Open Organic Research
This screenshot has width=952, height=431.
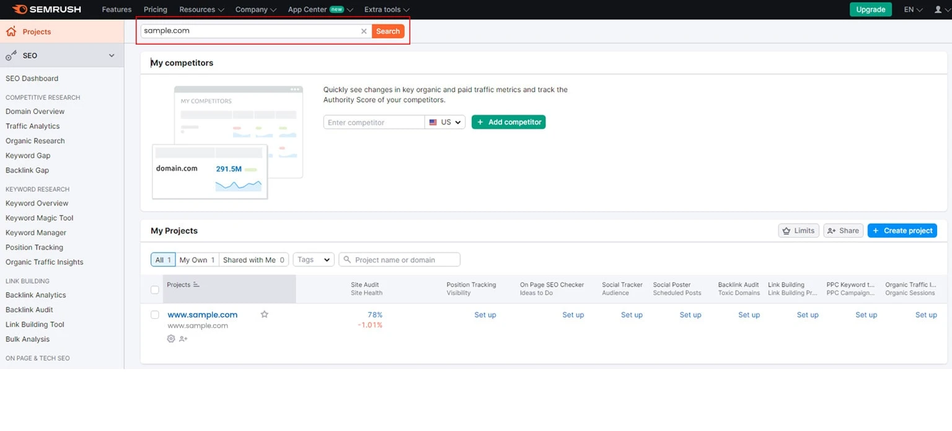tap(35, 141)
